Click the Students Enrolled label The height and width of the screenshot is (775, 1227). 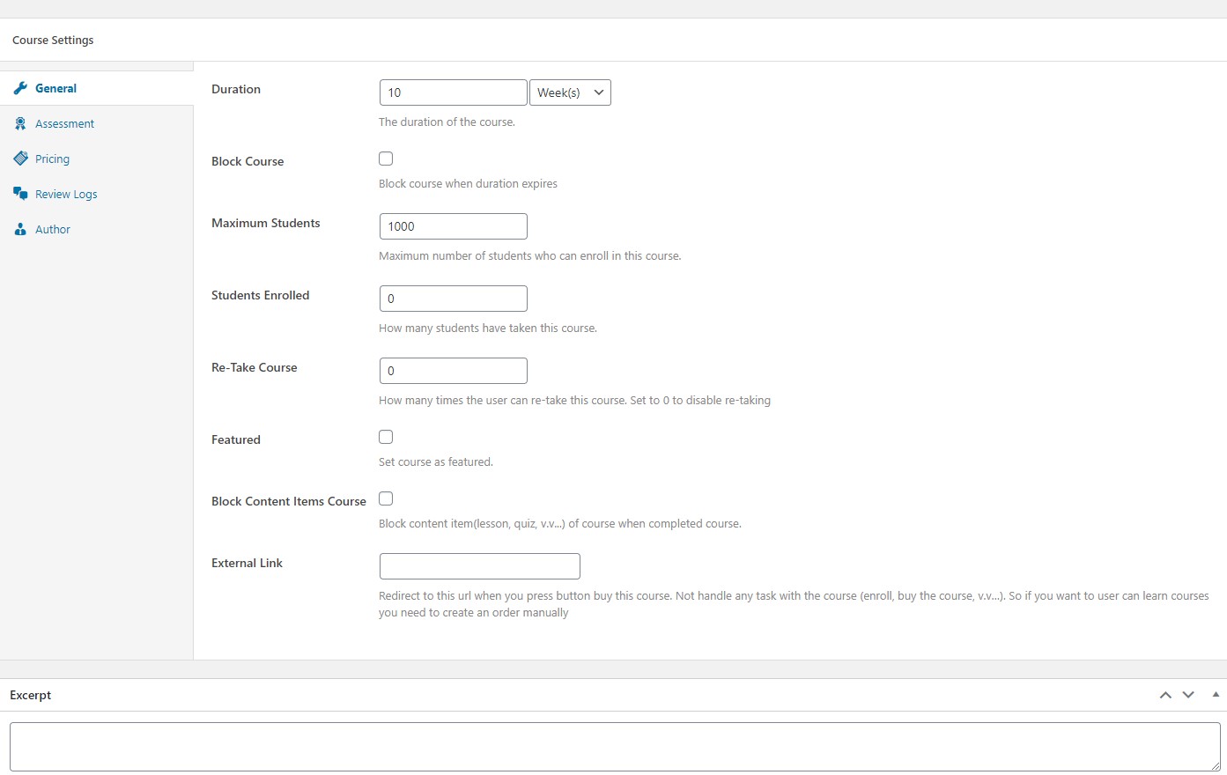pyautogui.click(x=261, y=295)
